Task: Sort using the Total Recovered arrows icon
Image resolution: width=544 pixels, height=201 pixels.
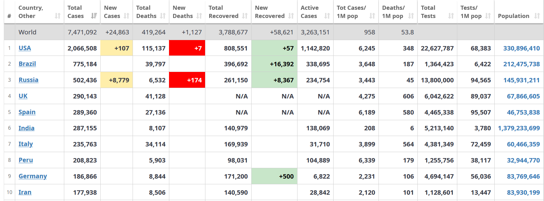Action: (x=245, y=16)
